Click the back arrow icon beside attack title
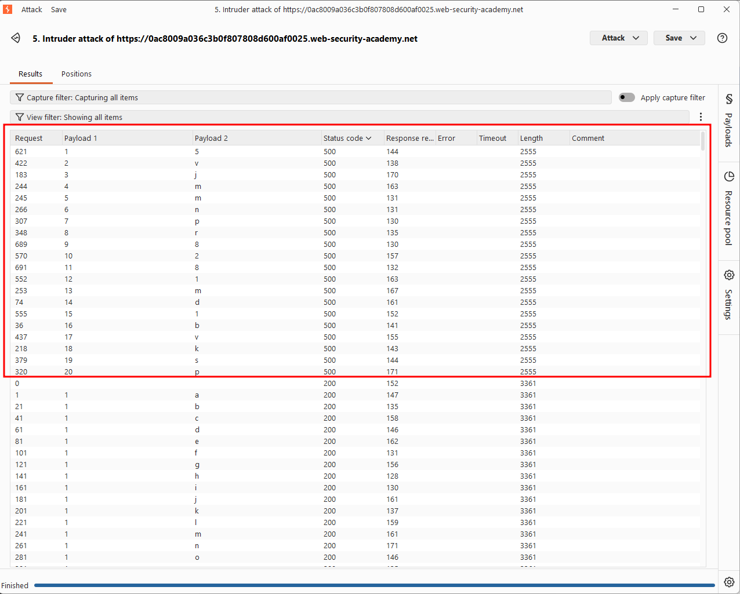The height and width of the screenshot is (594, 740). [x=16, y=38]
